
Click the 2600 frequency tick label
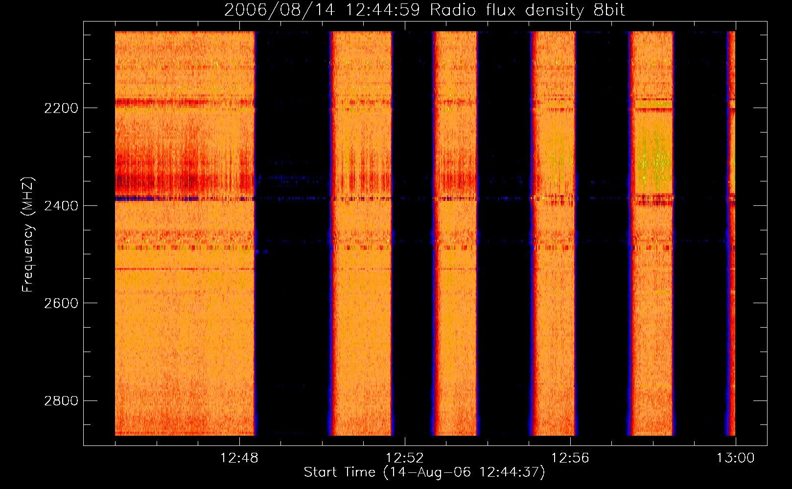coord(61,303)
